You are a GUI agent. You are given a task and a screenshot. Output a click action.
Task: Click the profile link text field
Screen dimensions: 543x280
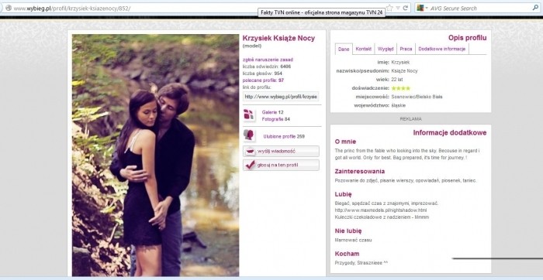tap(281, 97)
